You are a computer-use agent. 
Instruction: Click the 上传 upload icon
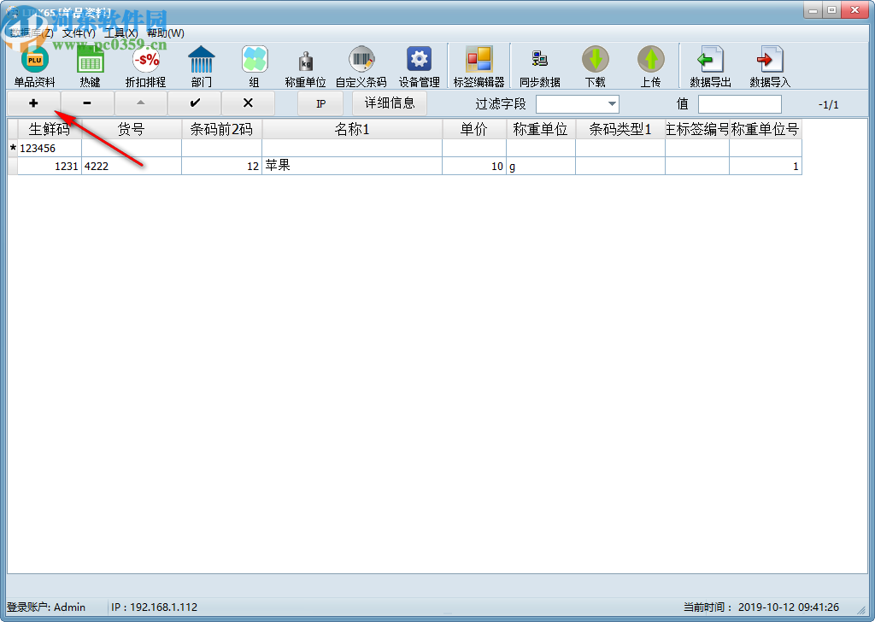coord(651,66)
